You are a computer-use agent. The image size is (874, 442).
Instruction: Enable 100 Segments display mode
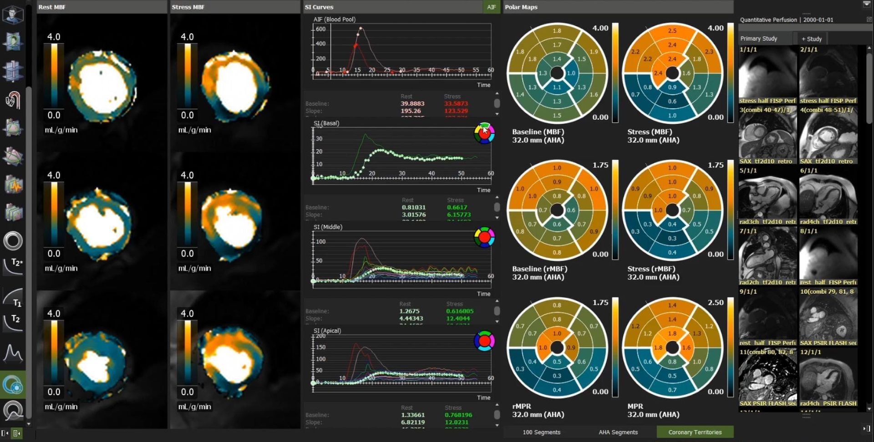click(541, 432)
